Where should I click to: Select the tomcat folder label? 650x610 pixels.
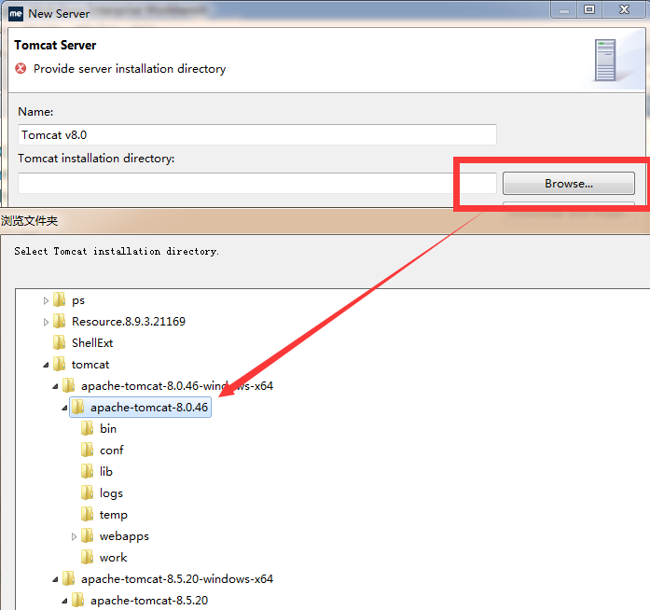point(90,365)
